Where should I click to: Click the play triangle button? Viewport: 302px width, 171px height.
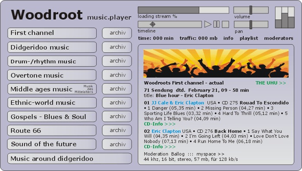pyautogui.click(x=208, y=24)
